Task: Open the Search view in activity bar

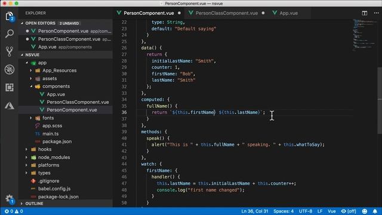Action: [x=10, y=33]
